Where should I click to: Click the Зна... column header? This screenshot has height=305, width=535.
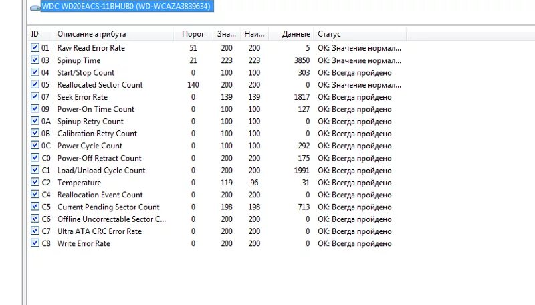[227, 34]
